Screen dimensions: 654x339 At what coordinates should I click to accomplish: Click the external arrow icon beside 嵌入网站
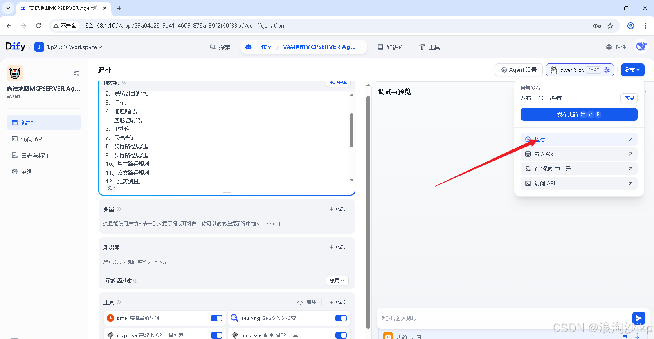pos(631,154)
